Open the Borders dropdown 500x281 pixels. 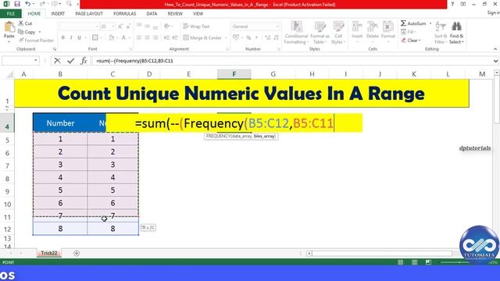point(102,37)
